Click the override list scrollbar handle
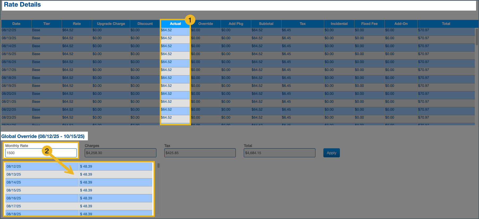The height and width of the screenshot is (219, 479). tap(159, 166)
